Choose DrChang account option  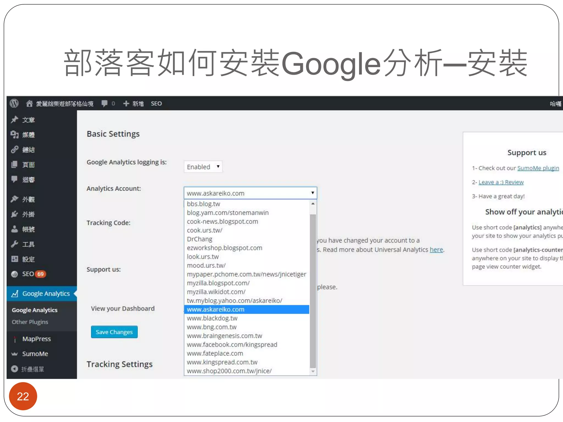pos(247,239)
